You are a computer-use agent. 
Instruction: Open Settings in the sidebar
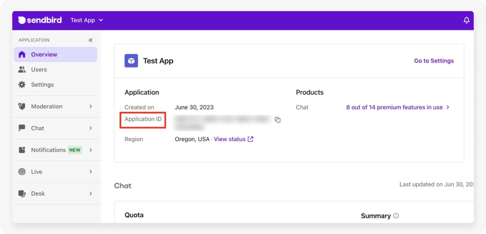[55, 85]
